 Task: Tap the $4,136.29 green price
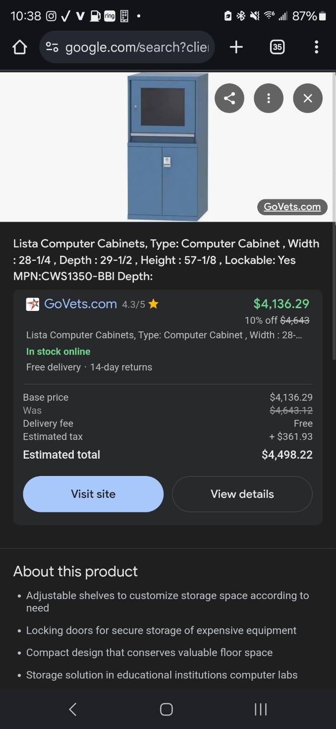click(x=281, y=304)
